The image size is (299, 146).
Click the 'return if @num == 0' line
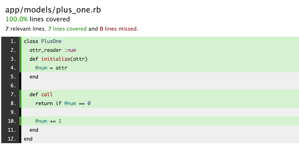pyautogui.click(x=63, y=104)
